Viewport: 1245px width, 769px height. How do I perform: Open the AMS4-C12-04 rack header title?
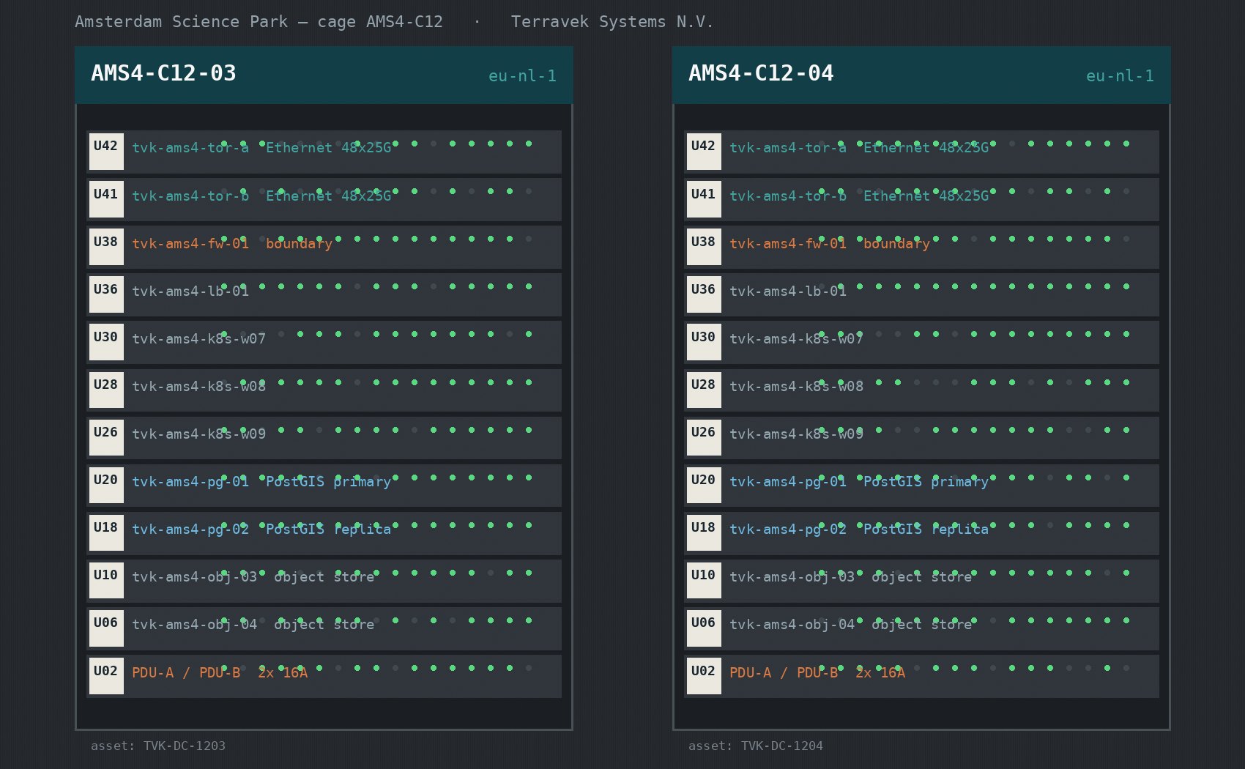pyautogui.click(x=761, y=73)
